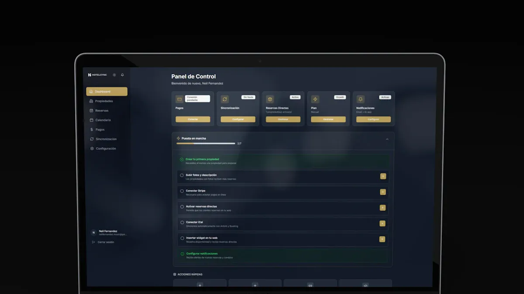Open arrow button for 'Activar reservas directas'
Screen dimensions: 524x294
pyautogui.click(x=383, y=208)
